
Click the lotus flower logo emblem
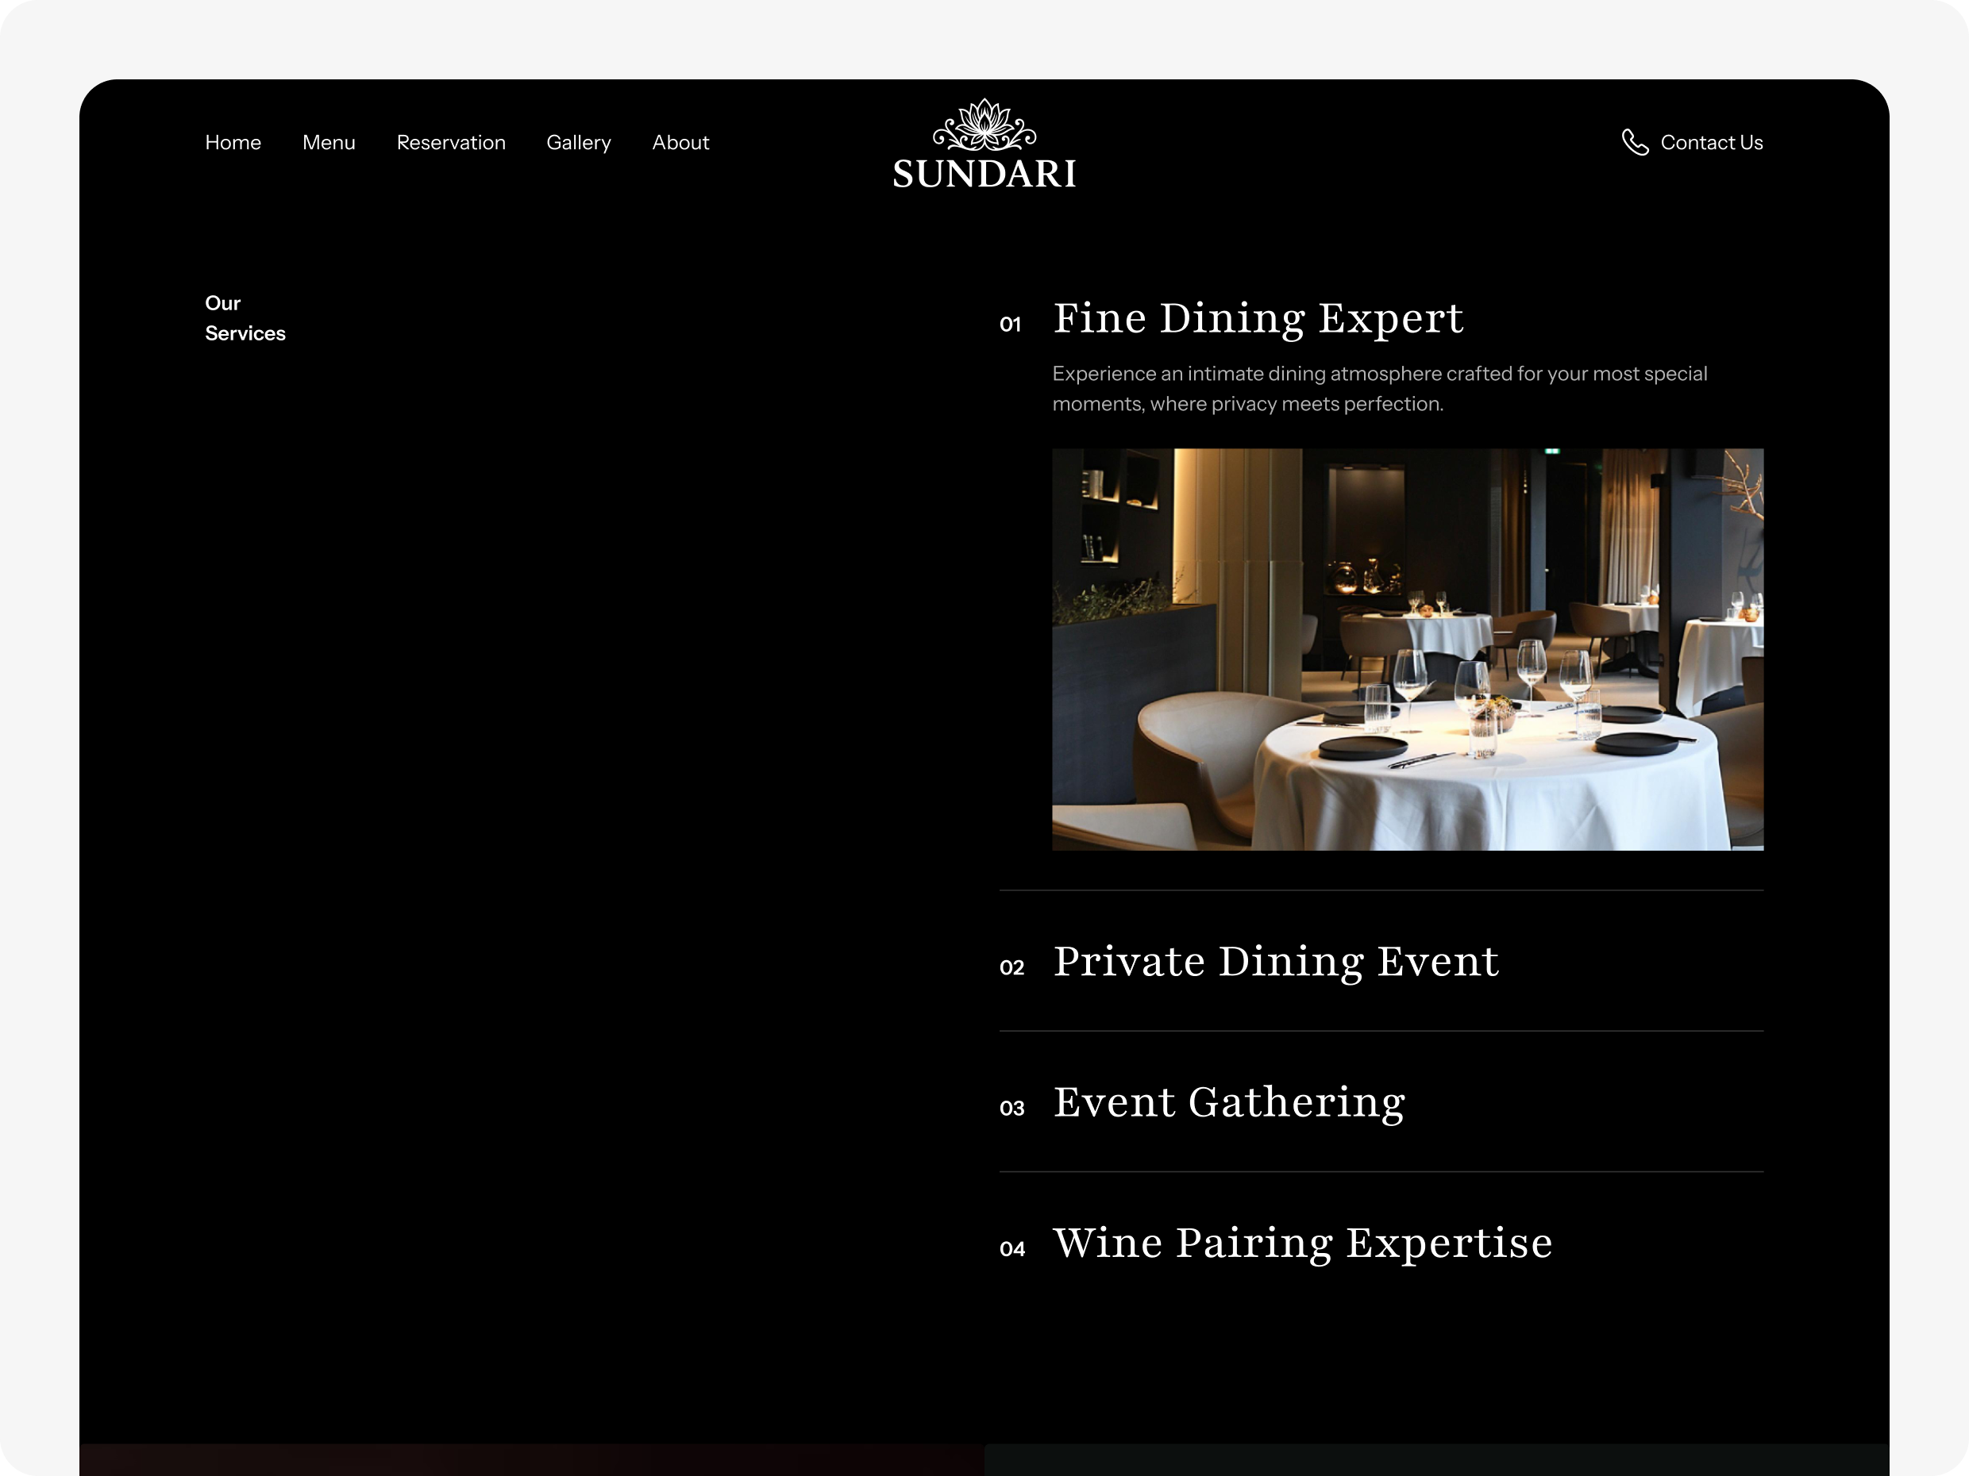tap(984, 125)
